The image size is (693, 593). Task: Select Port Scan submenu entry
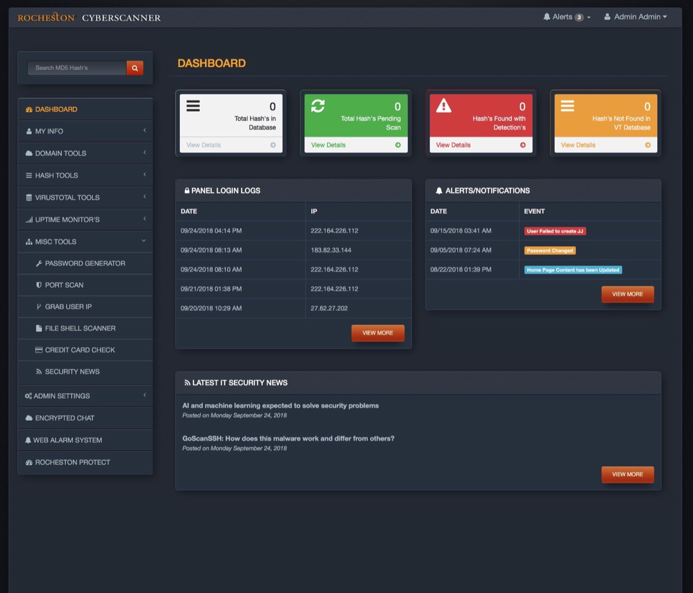85,285
